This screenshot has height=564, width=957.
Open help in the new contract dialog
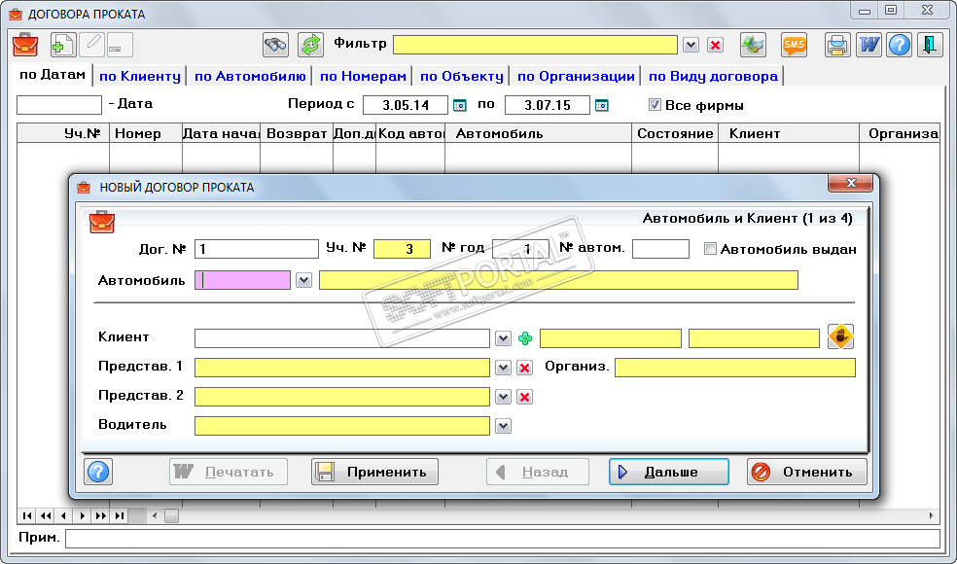[98, 472]
